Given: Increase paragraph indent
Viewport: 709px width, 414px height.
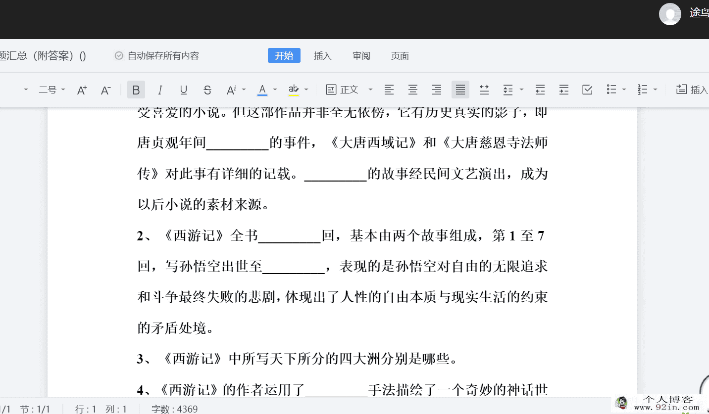Looking at the screenshot, I should point(564,90).
